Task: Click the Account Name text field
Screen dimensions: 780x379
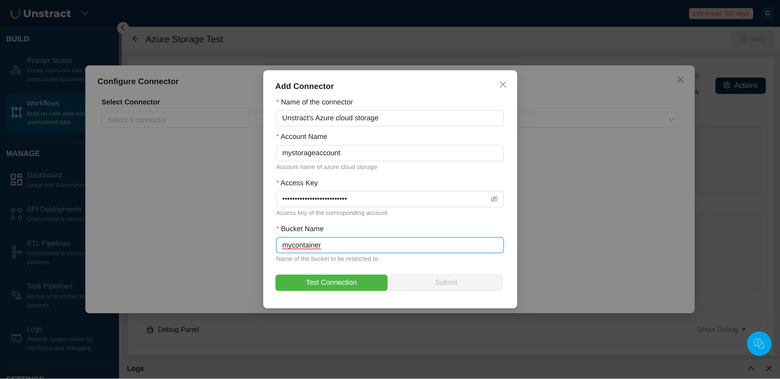Action: click(x=389, y=153)
